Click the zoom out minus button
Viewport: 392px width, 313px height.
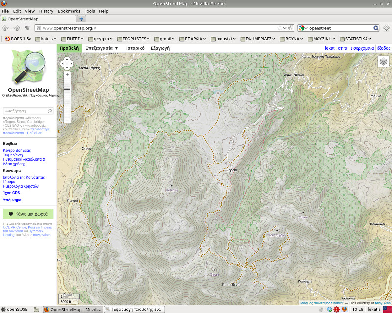point(67,119)
